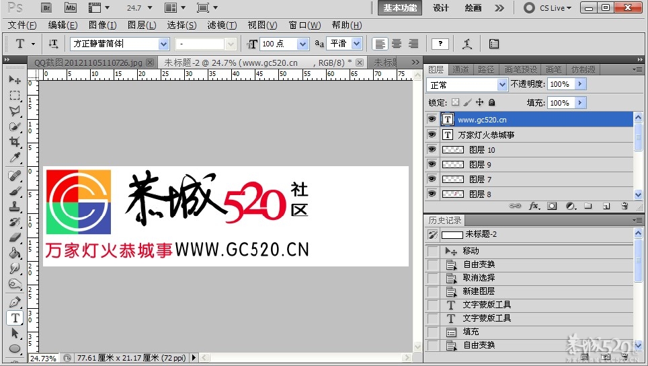This screenshot has width=648, height=366.
Task: Select the Eyedropper tool
Action: point(15,157)
